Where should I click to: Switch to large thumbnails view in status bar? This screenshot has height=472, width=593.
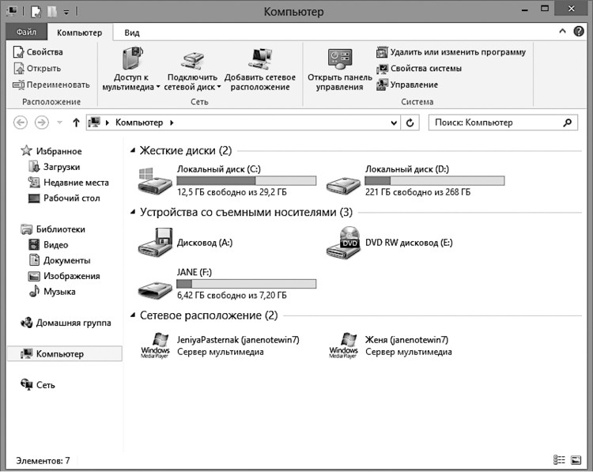[x=578, y=460]
